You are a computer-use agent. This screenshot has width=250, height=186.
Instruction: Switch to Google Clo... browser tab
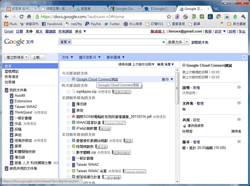(x=125, y=9)
